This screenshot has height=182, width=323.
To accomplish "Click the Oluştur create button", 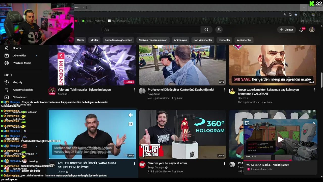I will click(286, 30).
